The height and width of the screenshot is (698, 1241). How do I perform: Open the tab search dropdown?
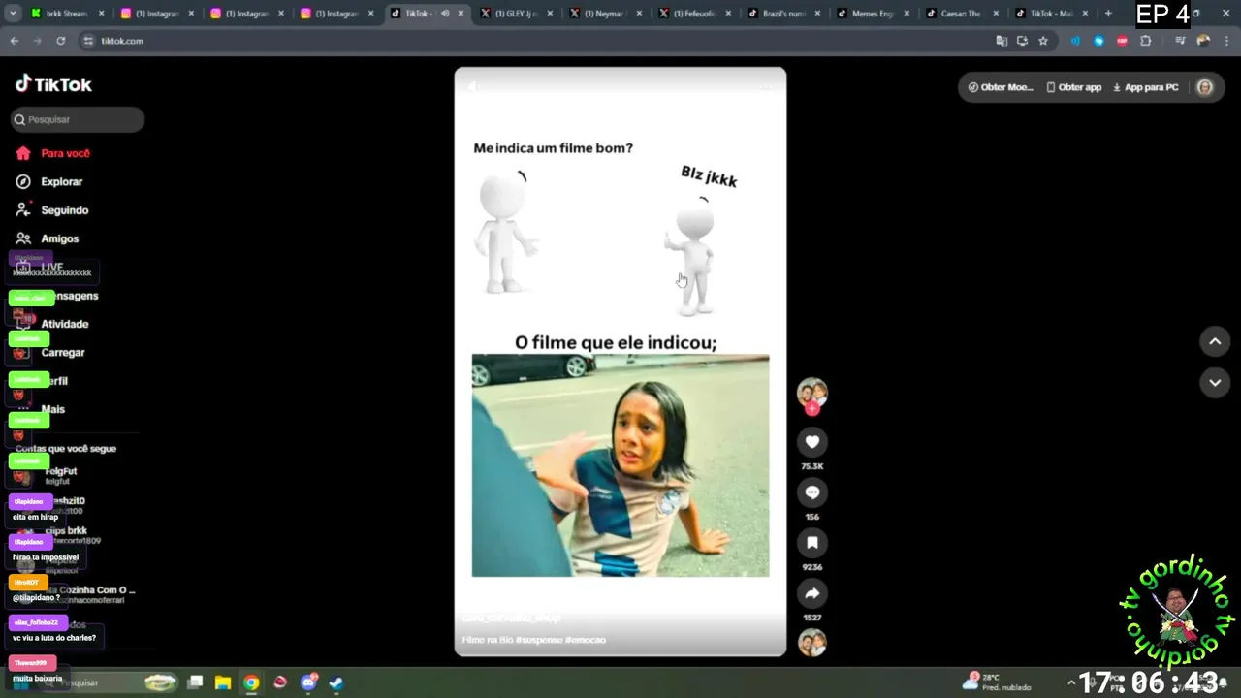[14, 14]
